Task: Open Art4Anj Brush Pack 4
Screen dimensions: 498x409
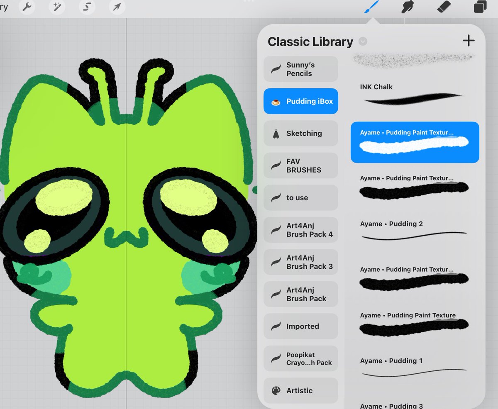Action: point(301,230)
